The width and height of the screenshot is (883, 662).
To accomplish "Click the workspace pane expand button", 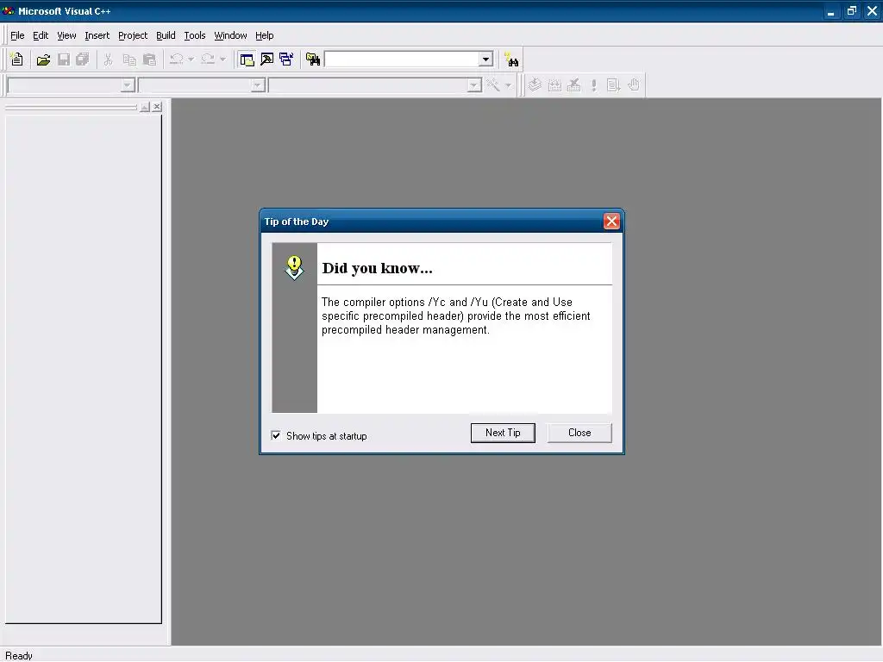I will (x=145, y=106).
